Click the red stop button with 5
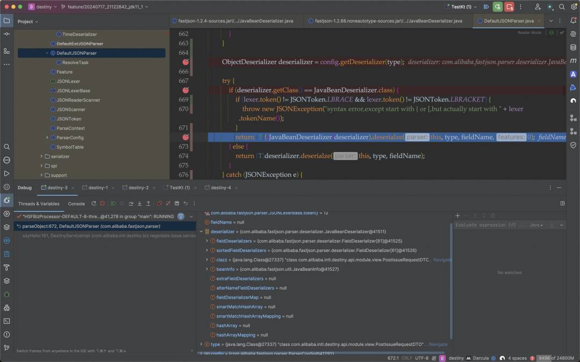The width and height of the screenshot is (580, 362). pos(509,6)
